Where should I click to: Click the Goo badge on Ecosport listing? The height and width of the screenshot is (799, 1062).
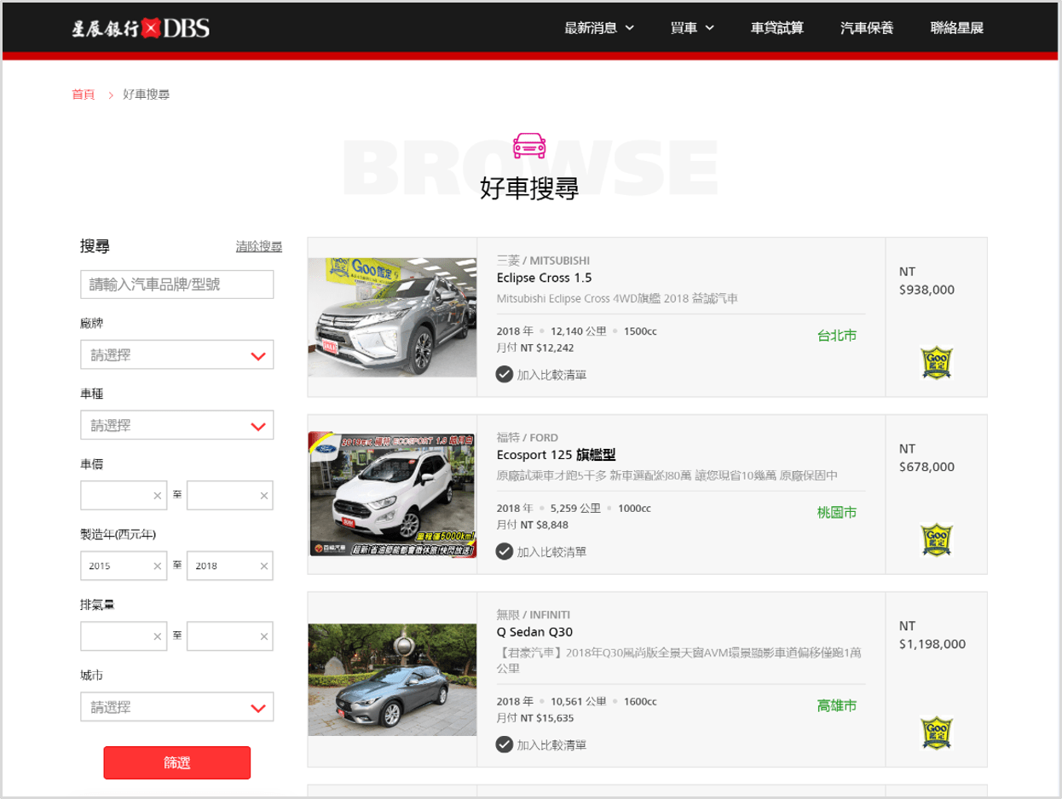[937, 539]
